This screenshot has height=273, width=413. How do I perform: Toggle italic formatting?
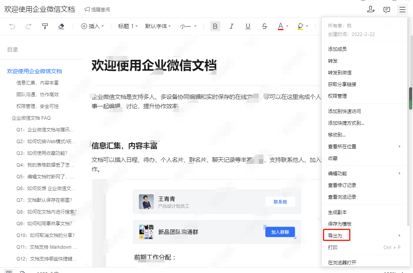click(x=231, y=26)
